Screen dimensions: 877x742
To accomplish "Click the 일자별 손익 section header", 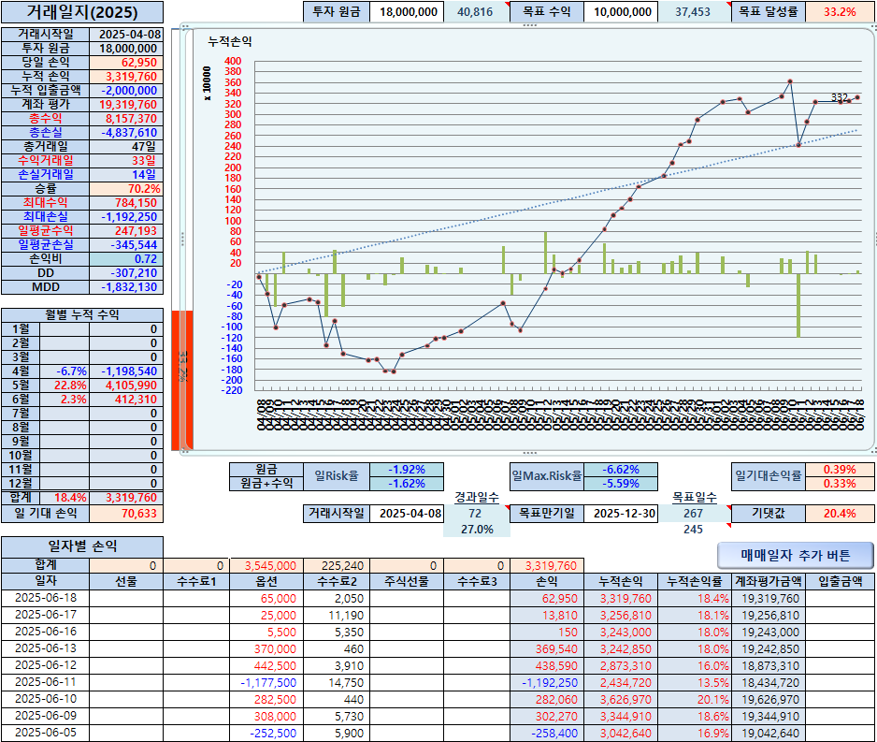I will (x=82, y=546).
